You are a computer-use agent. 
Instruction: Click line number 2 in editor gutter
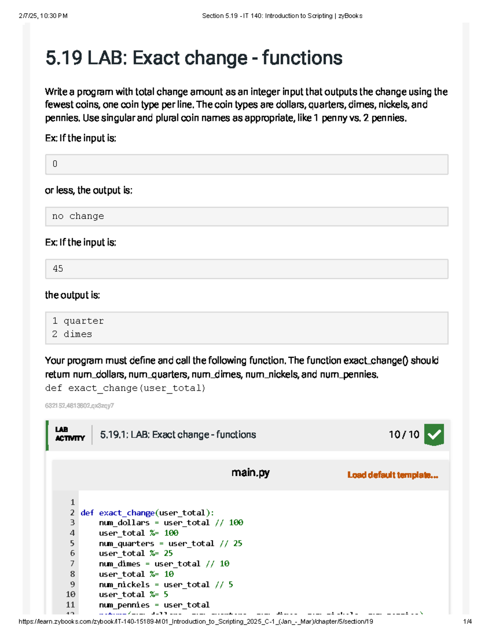pyautogui.click(x=72, y=513)
